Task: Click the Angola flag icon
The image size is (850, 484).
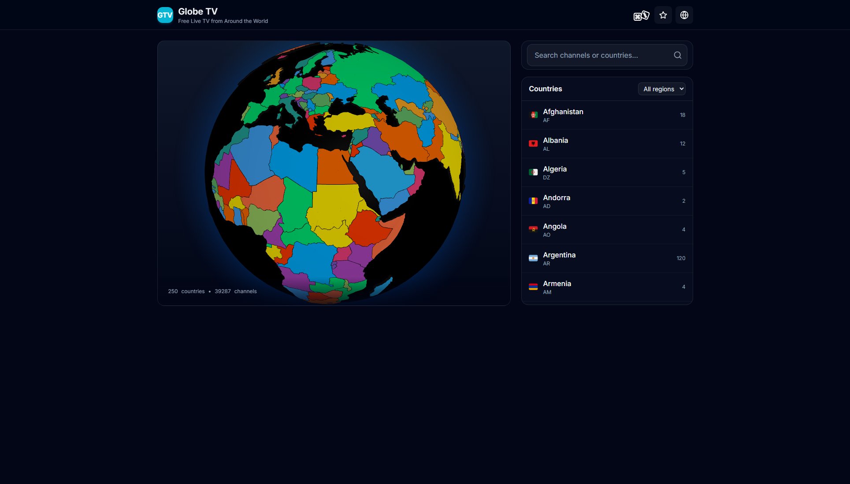Action: tap(533, 230)
